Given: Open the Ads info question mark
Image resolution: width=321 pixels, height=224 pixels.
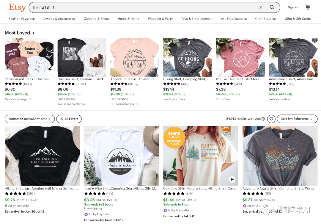Looking at the screenshot, I should point(263,119).
